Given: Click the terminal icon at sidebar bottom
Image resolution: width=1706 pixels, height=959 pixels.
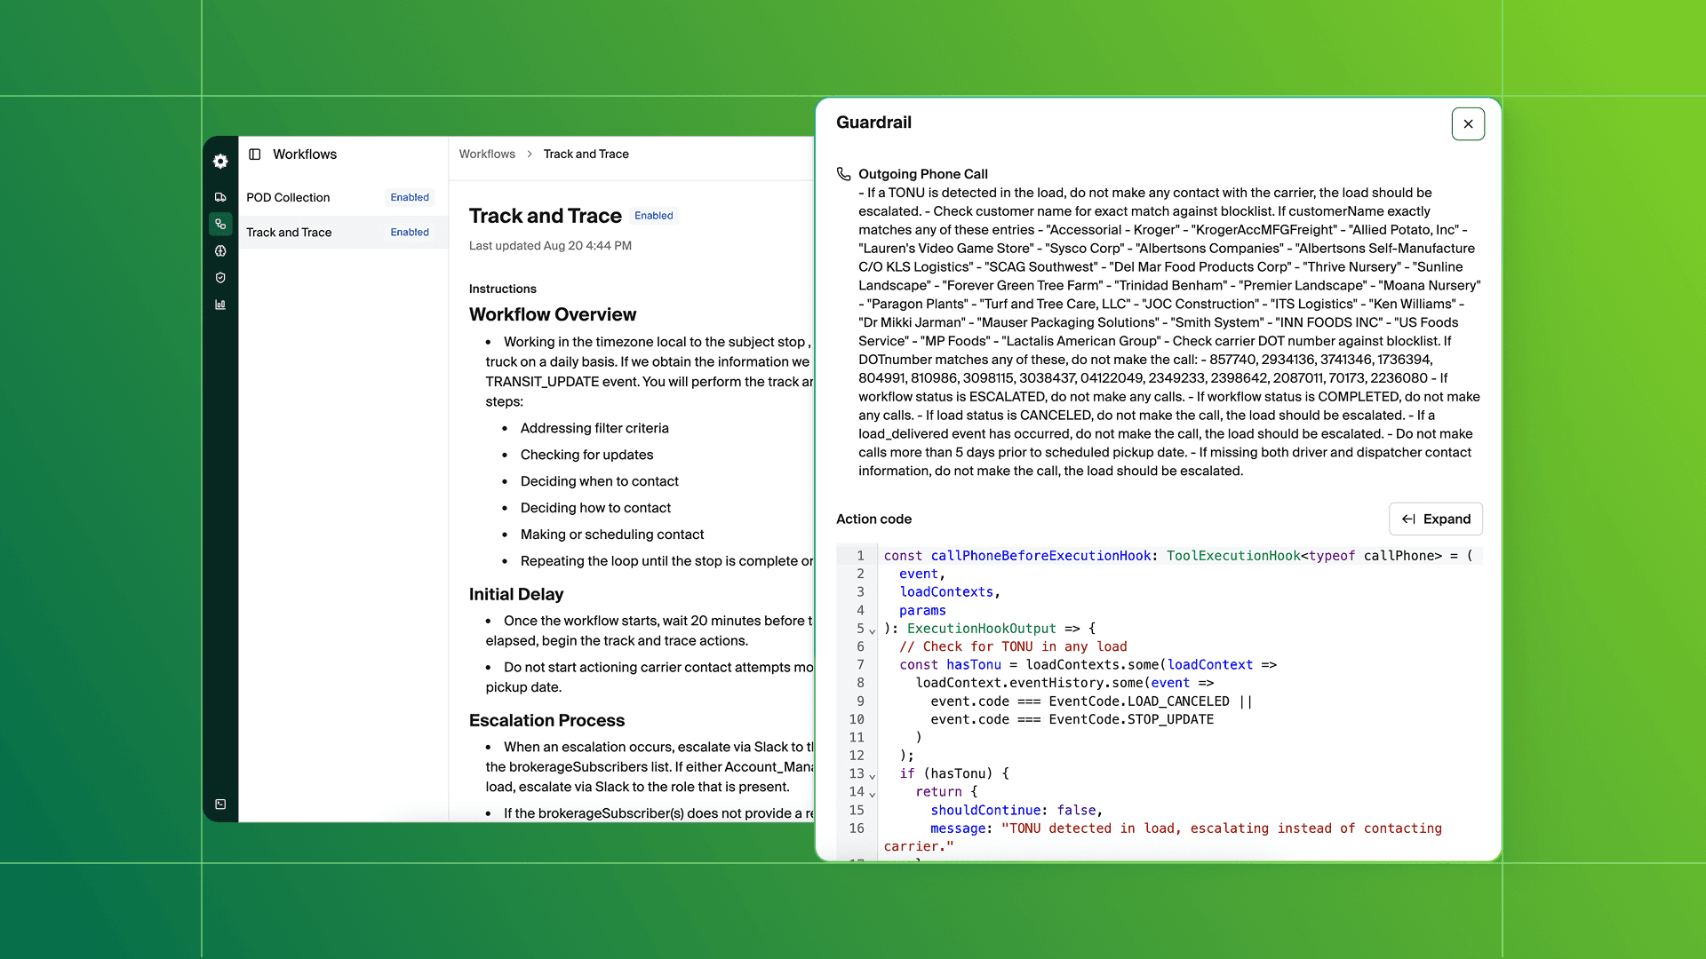Looking at the screenshot, I should pos(220,804).
